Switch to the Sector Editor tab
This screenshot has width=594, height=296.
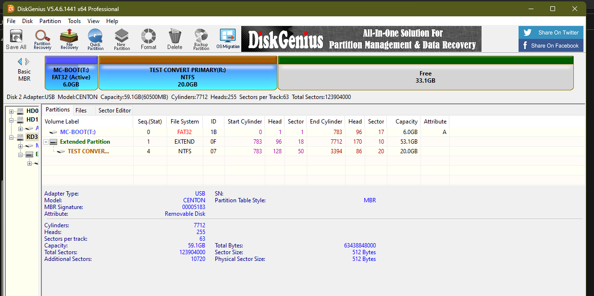[114, 111]
